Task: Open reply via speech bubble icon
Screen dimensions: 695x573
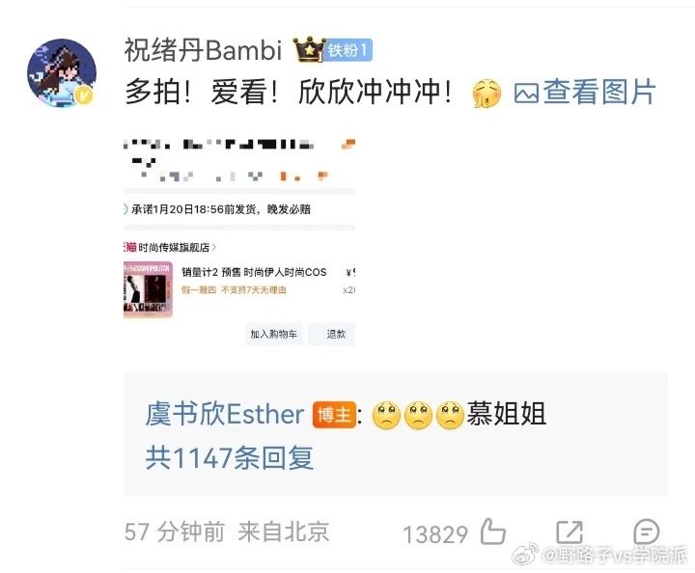Action: 646,532
